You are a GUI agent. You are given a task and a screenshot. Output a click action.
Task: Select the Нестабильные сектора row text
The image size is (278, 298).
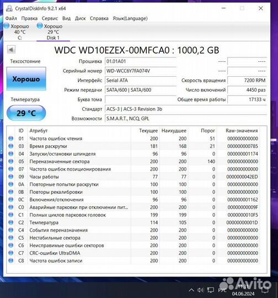pyautogui.click(x=55, y=238)
